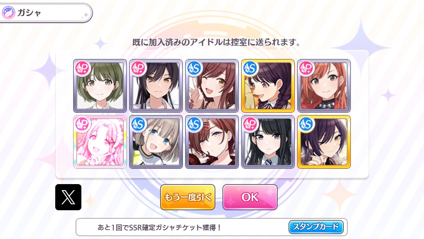Click the S badge on beige-haired idol card
The height and width of the screenshot is (239, 424).
(138, 124)
